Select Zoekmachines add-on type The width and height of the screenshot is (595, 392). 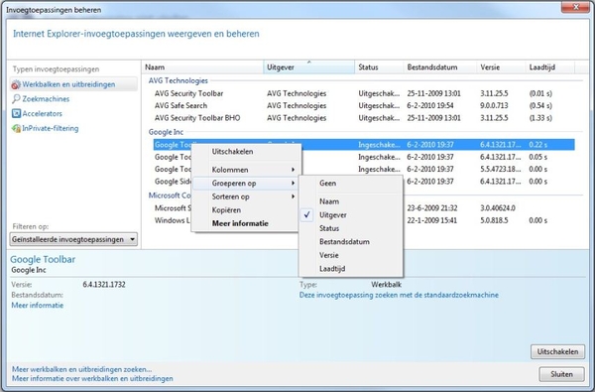coord(46,99)
